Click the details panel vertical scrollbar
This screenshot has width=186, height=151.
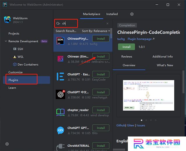[x=183, y=82]
